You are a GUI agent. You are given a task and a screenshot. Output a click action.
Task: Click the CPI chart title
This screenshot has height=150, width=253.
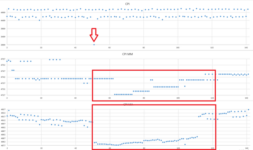coord(127,4)
